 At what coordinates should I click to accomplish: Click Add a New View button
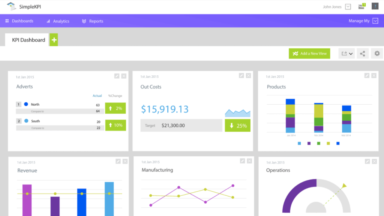pyautogui.click(x=309, y=54)
